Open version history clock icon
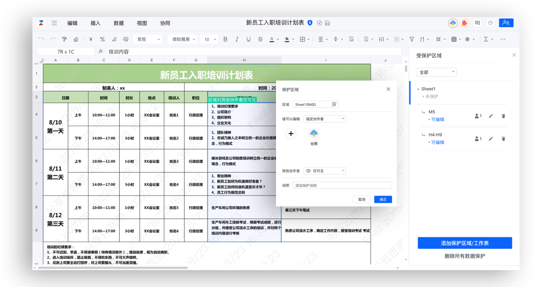 coord(490,23)
